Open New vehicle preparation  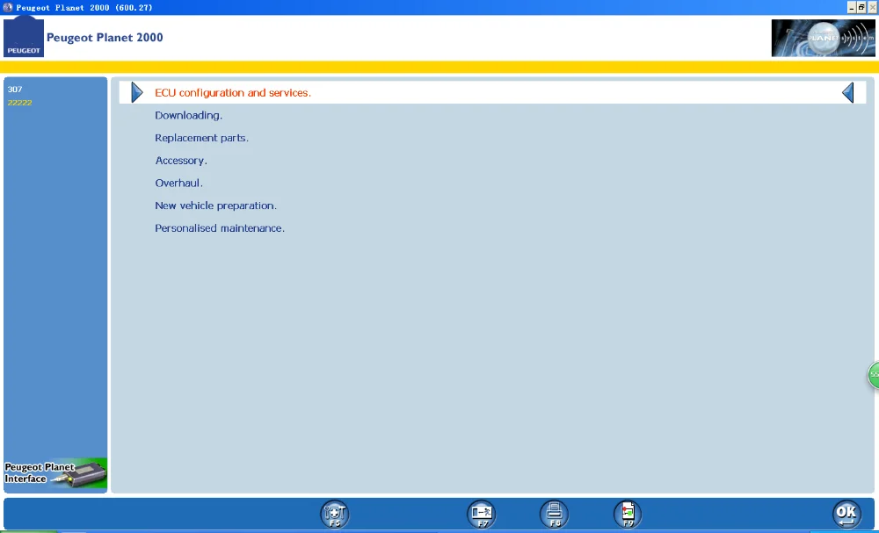click(x=216, y=205)
